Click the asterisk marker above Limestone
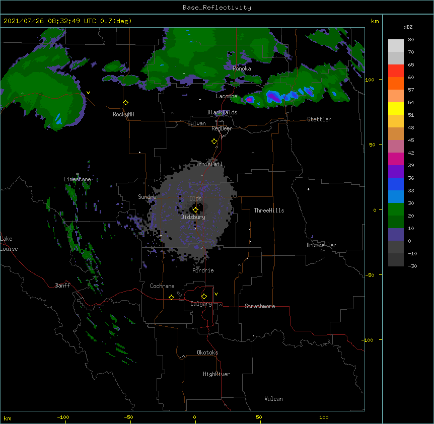 (x=77, y=174)
